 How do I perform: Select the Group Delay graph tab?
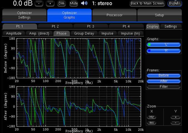(84, 34)
